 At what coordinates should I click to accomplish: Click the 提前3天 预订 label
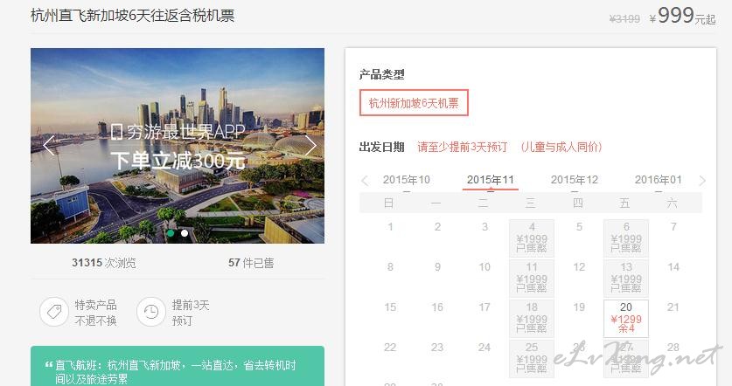pos(191,313)
